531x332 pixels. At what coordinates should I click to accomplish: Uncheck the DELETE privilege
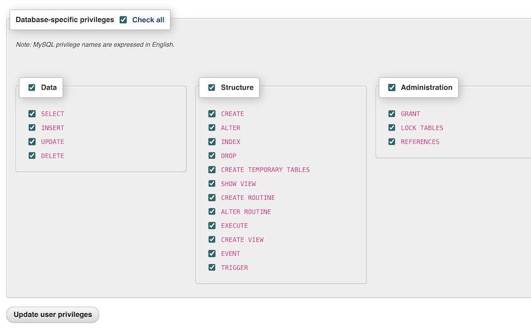pos(32,155)
